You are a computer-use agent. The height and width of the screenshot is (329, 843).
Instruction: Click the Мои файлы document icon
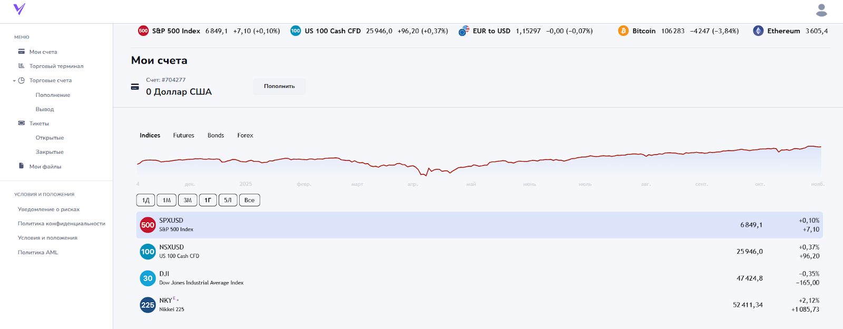pyautogui.click(x=22, y=166)
